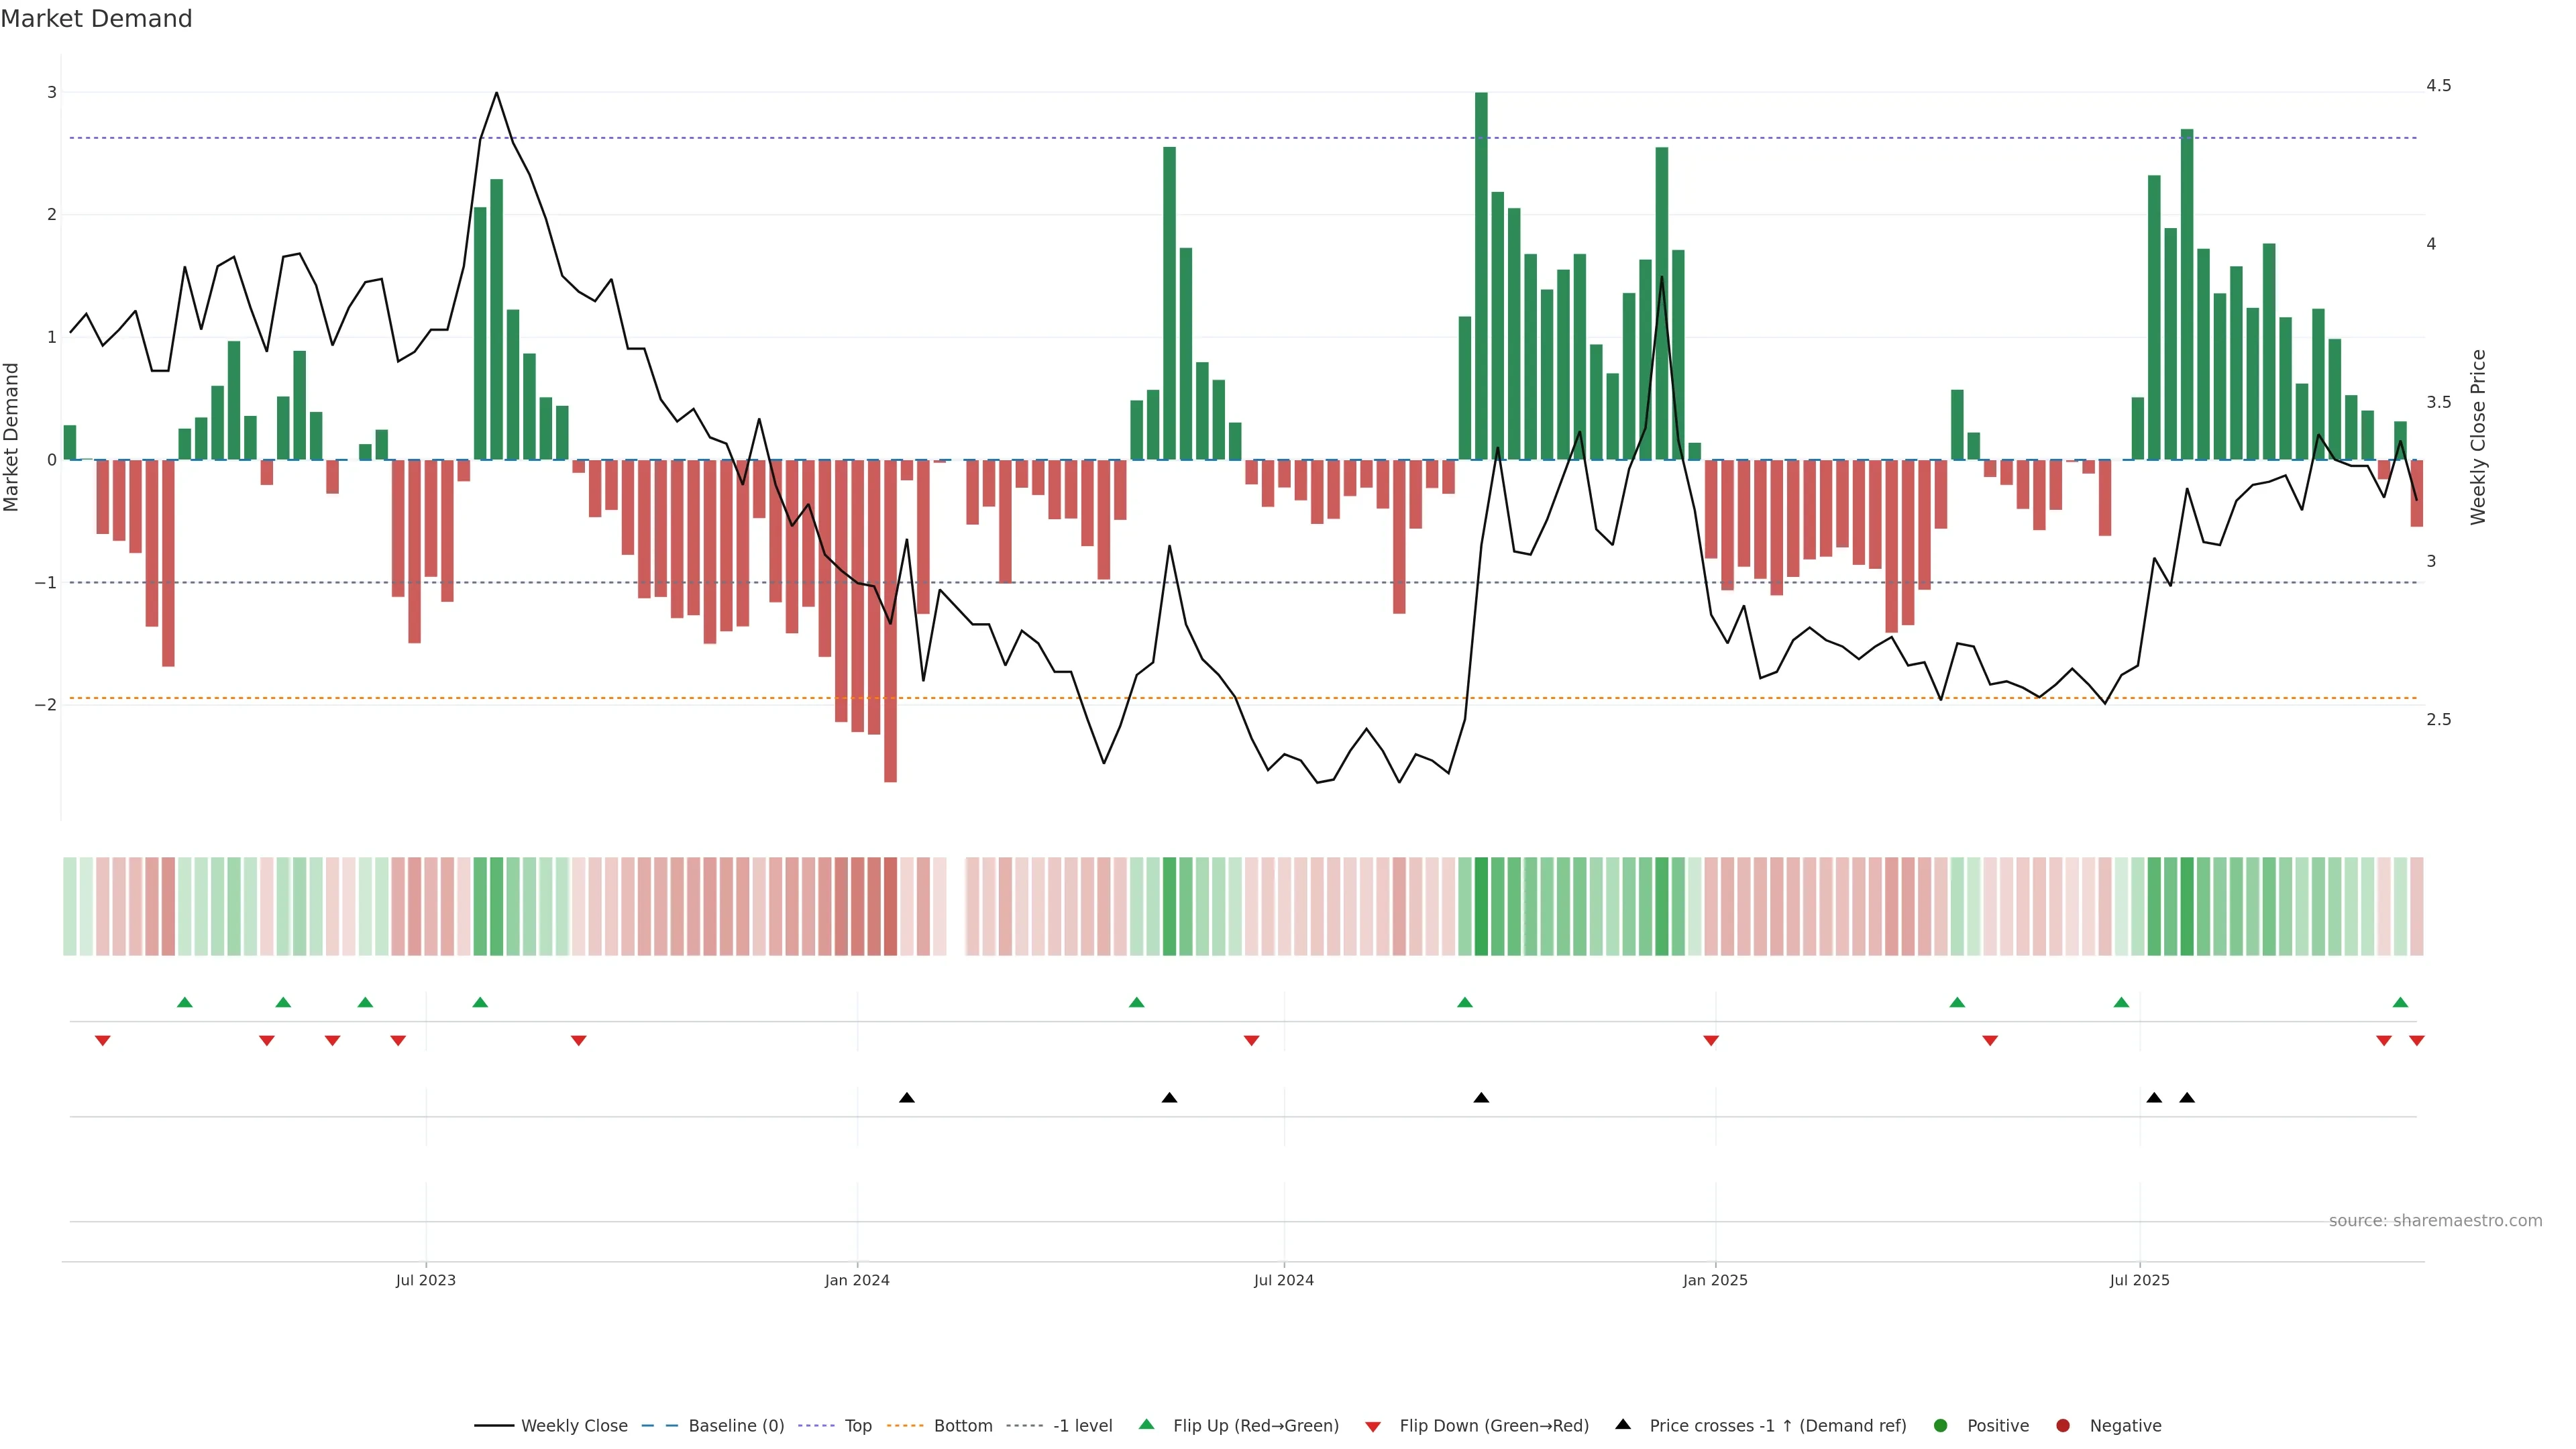Click the tallest green bar reaching 3
This screenshot has width=2576, height=1449.
click(x=1481, y=275)
